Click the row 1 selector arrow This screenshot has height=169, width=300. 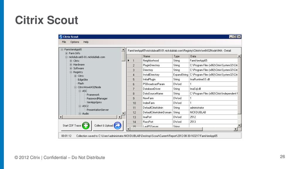128,61
